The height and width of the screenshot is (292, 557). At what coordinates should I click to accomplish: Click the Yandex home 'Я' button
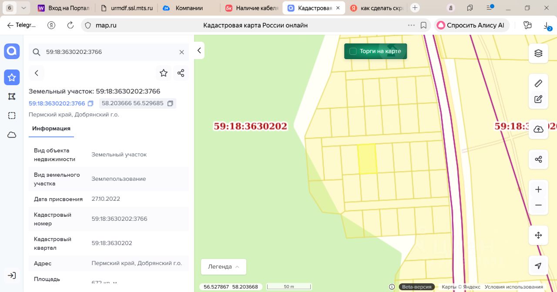tap(52, 25)
